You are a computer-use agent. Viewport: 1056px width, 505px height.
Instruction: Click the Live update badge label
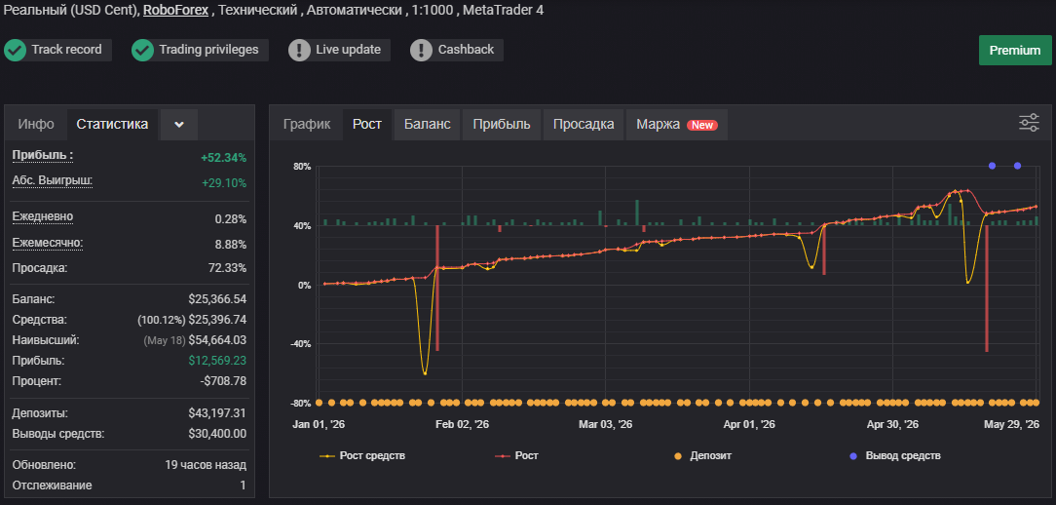(348, 50)
